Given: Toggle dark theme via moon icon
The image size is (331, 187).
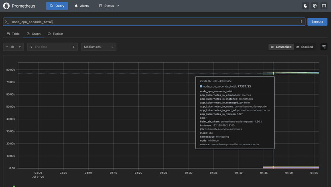Looking at the screenshot, I should 305,6.
